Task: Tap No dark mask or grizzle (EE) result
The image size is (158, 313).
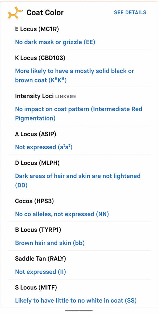Action: 55,42
